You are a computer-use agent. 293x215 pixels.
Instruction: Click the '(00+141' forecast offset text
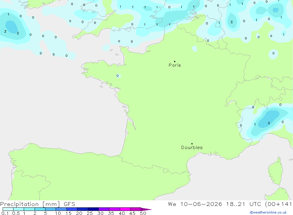coord(278,204)
